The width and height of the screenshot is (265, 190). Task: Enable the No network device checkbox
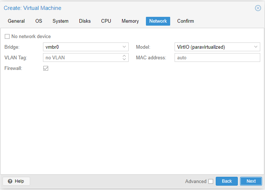(x=7, y=36)
